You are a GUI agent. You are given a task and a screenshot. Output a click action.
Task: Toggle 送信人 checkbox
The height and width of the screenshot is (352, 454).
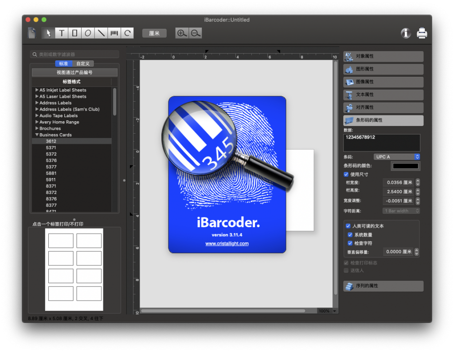coord(346,270)
